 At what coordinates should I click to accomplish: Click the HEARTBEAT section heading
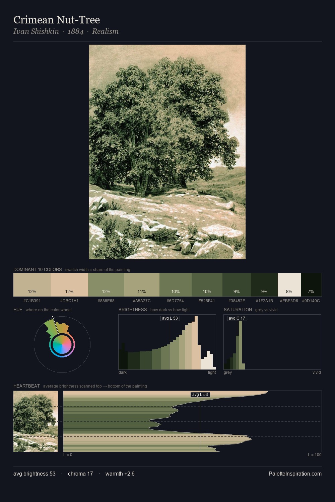pyautogui.click(x=26, y=386)
